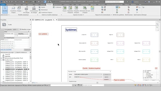Open the Feuille type selector dropdown
161x91 pixels.
[x=30, y=25]
